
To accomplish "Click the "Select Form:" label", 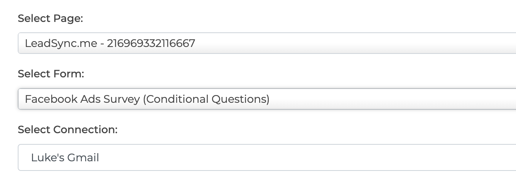I will [51, 74].
